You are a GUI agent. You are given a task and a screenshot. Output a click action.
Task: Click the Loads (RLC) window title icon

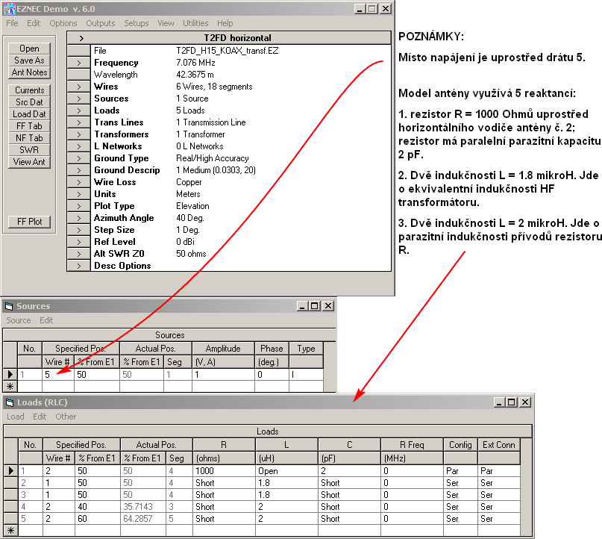coord(9,402)
